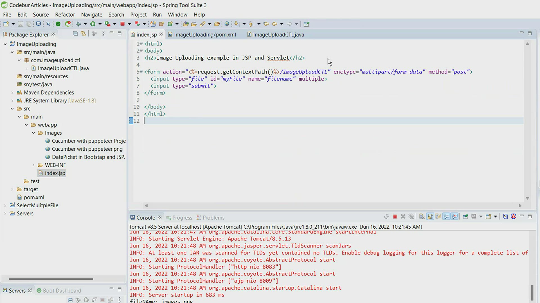540x303 pixels.
Task: Open the Open Console dropdown arrow
Action: pos(495,217)
